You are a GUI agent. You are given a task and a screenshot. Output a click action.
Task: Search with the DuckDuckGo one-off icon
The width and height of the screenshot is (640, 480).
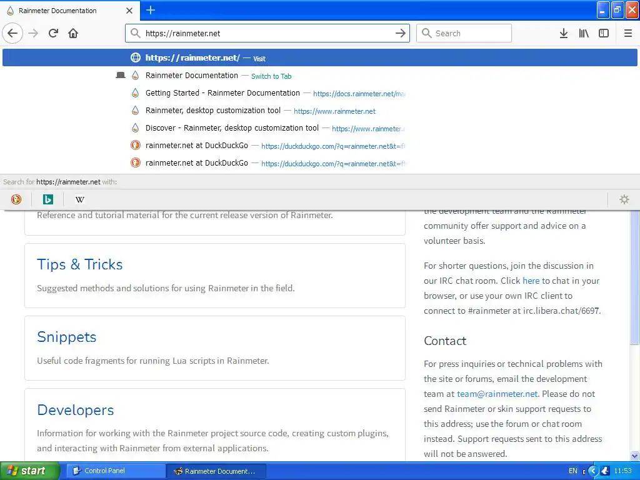(16, 199)
